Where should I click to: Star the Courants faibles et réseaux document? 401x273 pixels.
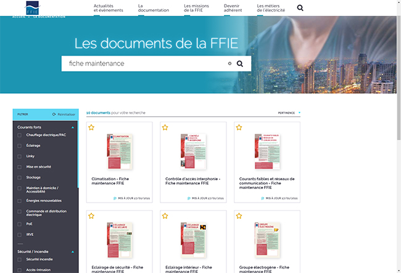(239, 127)
